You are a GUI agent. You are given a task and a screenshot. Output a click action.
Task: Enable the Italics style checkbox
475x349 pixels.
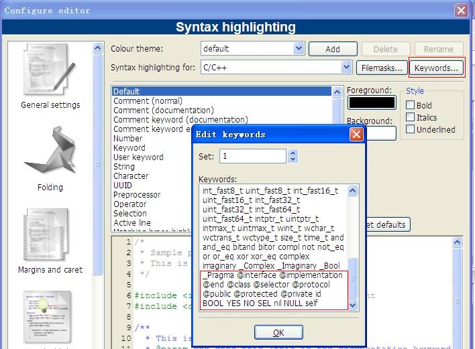tap(410, 117)
